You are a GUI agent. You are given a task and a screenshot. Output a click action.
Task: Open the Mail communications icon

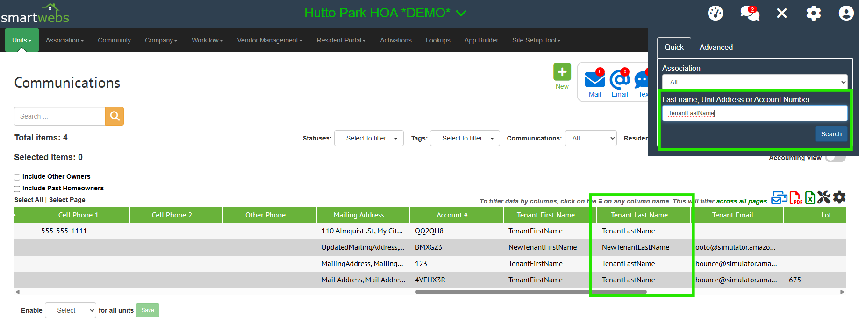[594, 80]
